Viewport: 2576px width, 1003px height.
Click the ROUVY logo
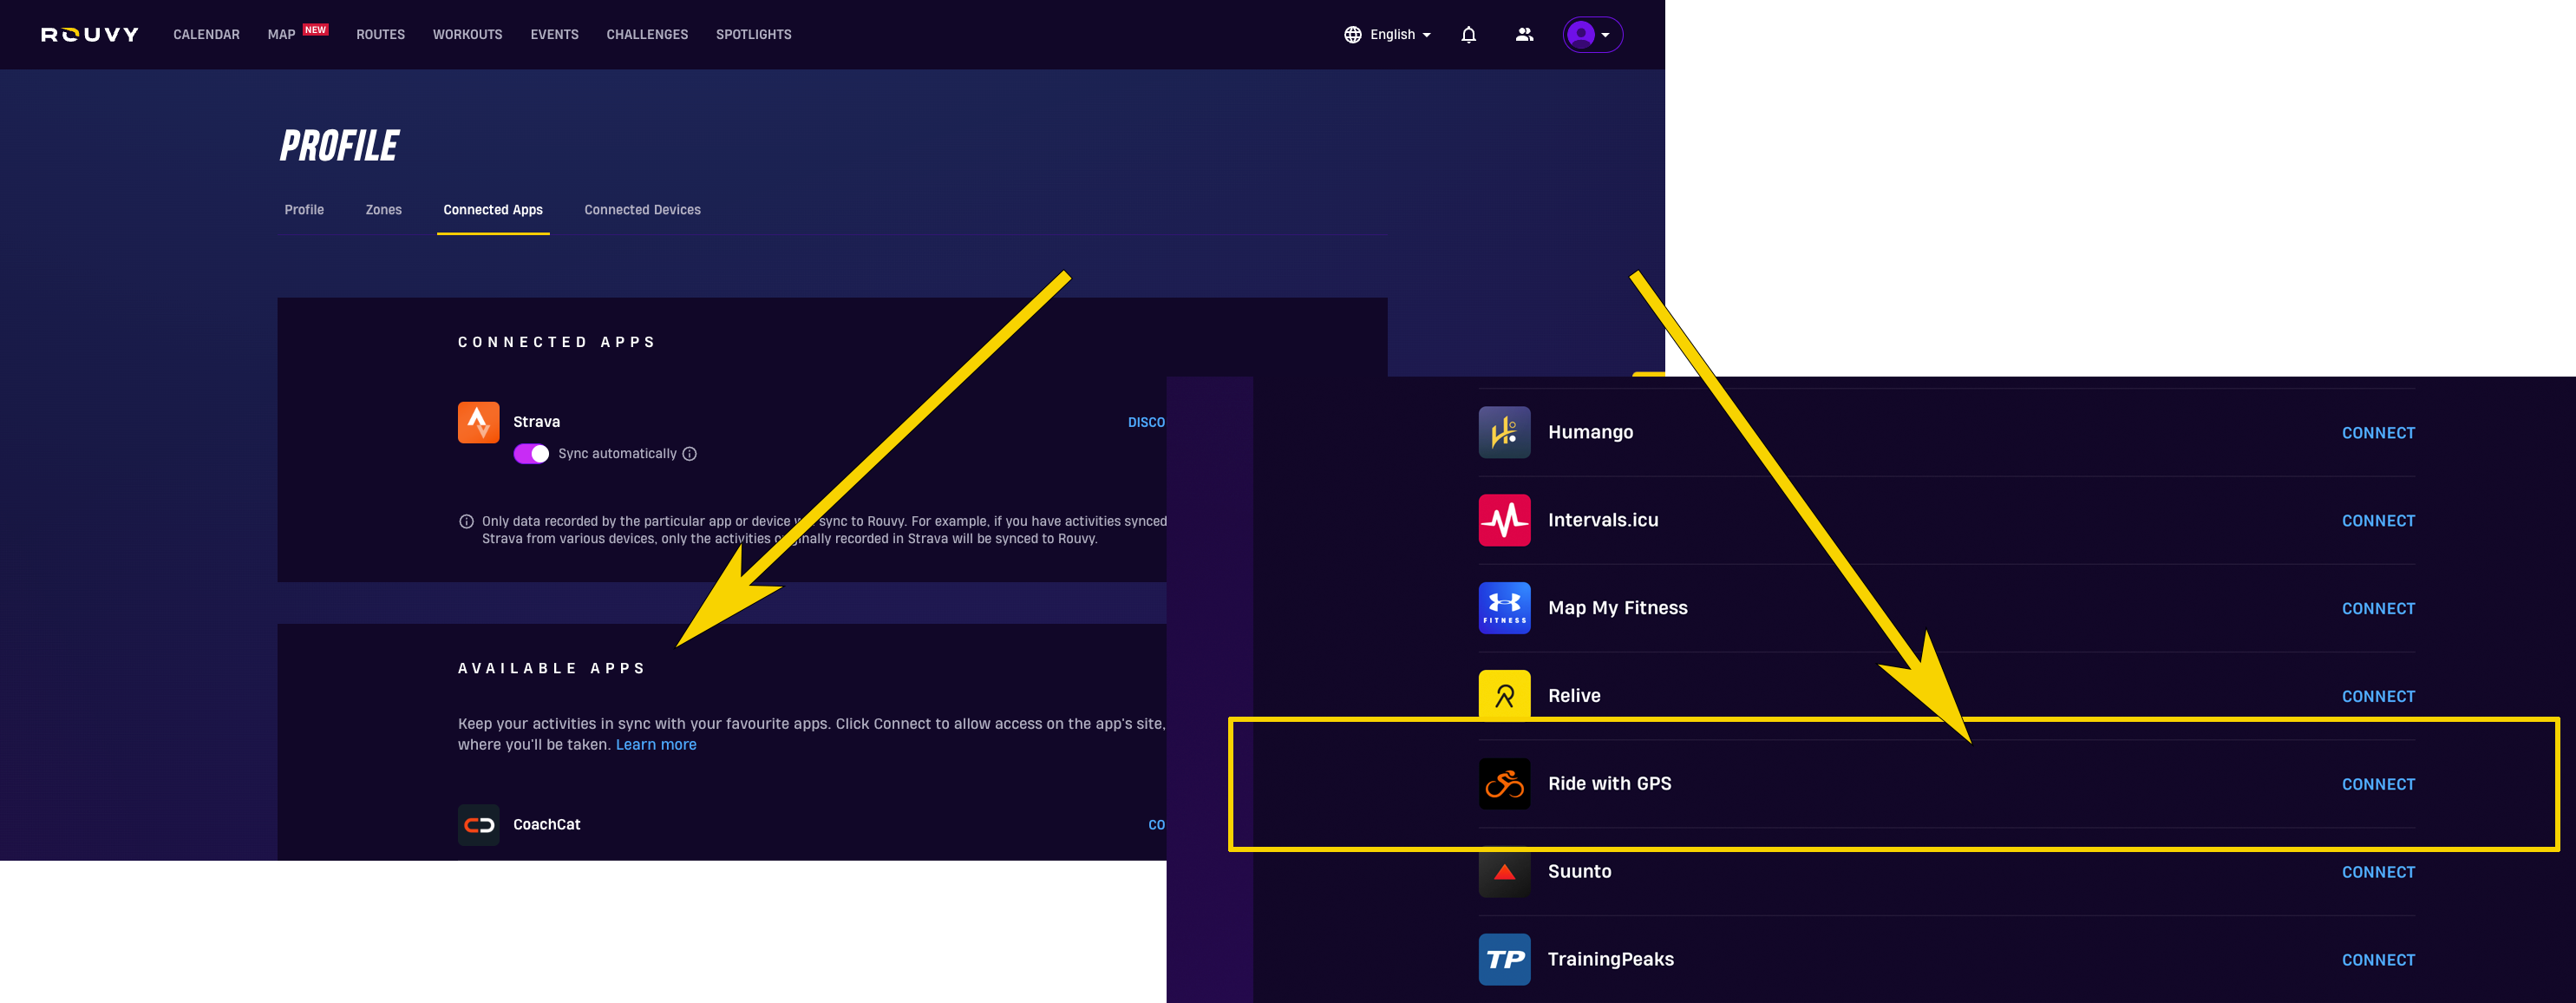point(90,35)
